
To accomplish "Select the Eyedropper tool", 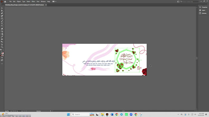I will 2,37.
